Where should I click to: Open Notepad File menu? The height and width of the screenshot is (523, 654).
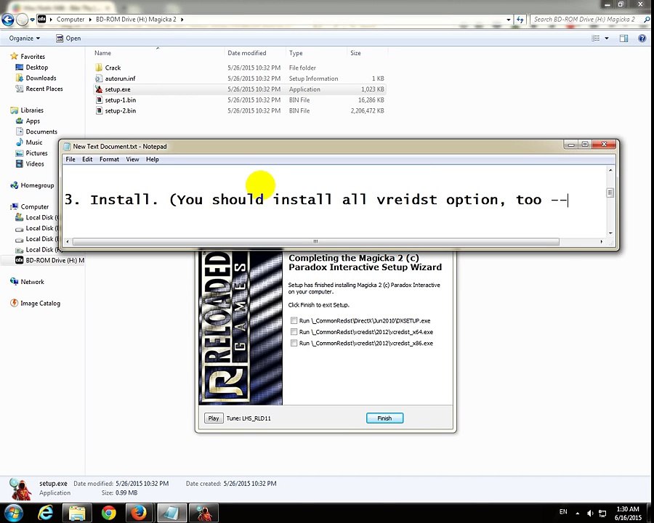(x=70, y=159)
